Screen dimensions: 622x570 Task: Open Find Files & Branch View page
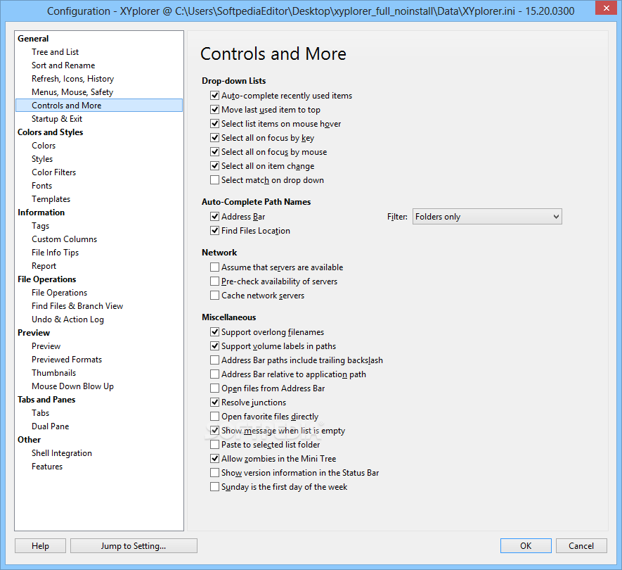tap(77, 306)
